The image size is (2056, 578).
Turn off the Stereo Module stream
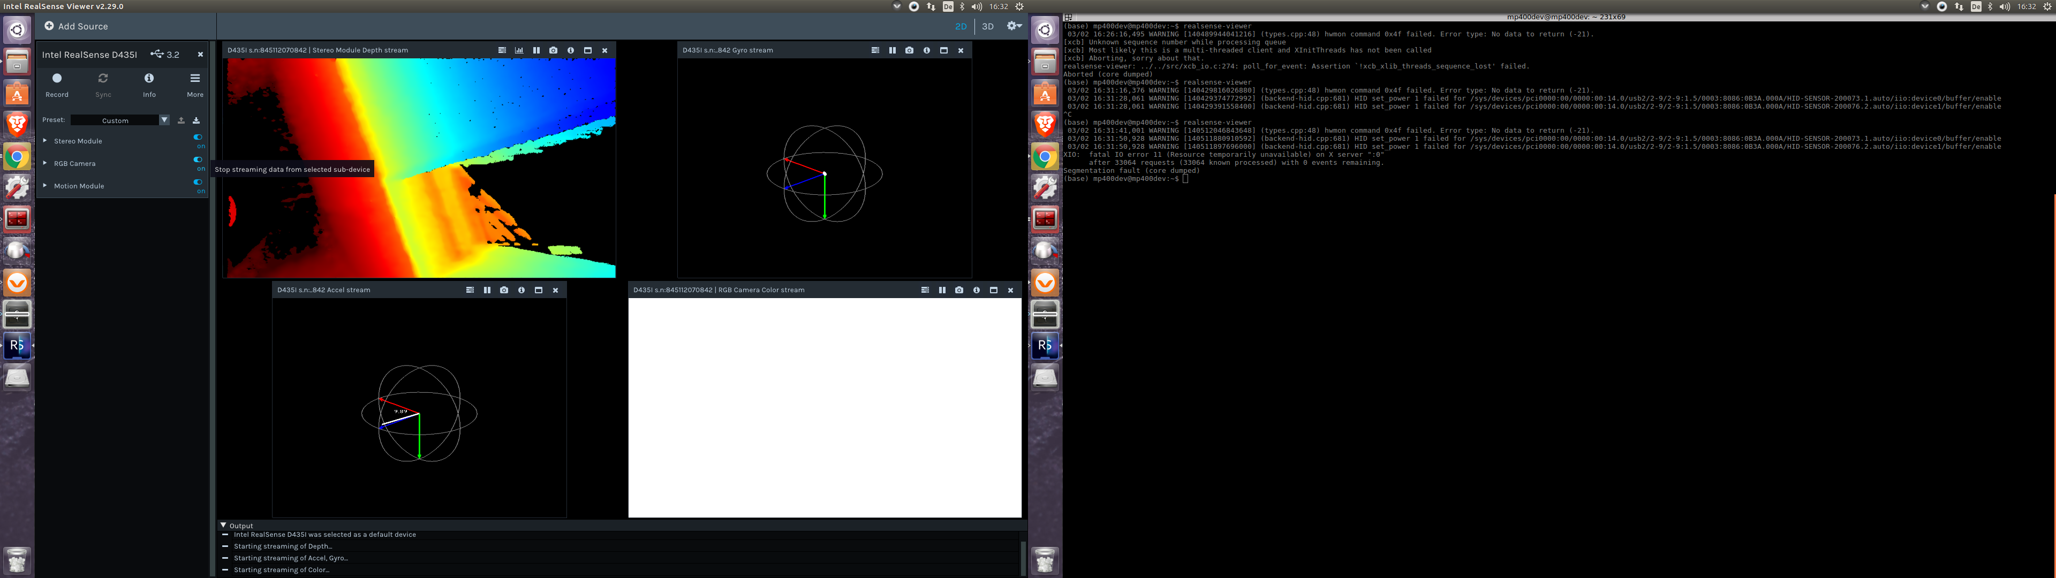tap(197, 138)
